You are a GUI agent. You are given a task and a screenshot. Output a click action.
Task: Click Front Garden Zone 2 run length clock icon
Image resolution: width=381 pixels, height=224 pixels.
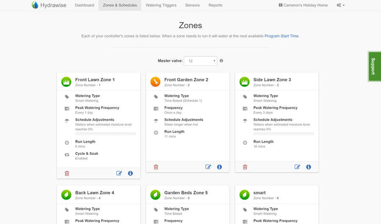click(156, 133)
